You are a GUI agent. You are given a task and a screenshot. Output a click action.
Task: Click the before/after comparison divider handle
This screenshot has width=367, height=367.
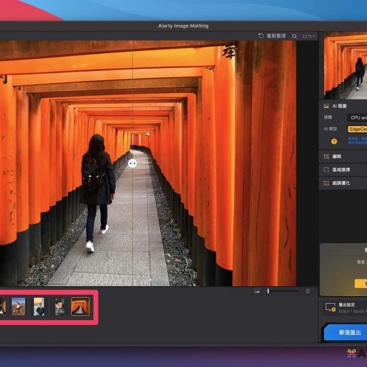coord(133,163)
